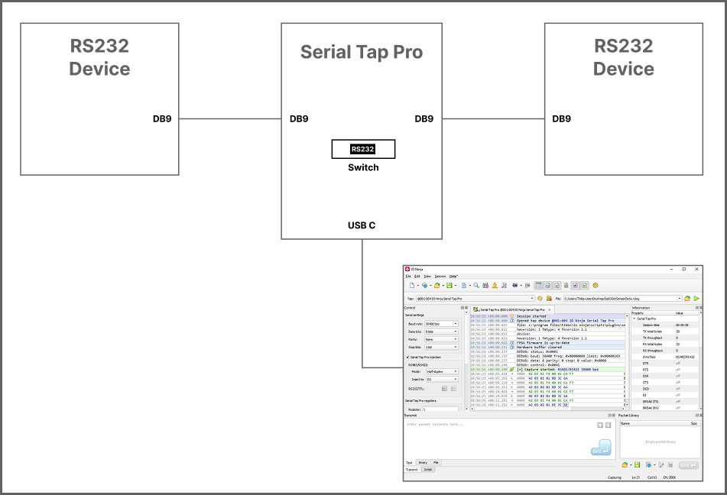
Task: Open the Session menu
Action: click(440, 277)
